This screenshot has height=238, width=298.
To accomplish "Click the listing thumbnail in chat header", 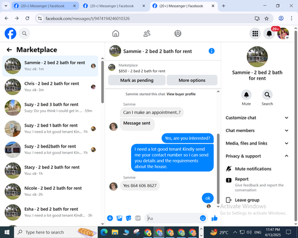I will click(x=115, y=51).
